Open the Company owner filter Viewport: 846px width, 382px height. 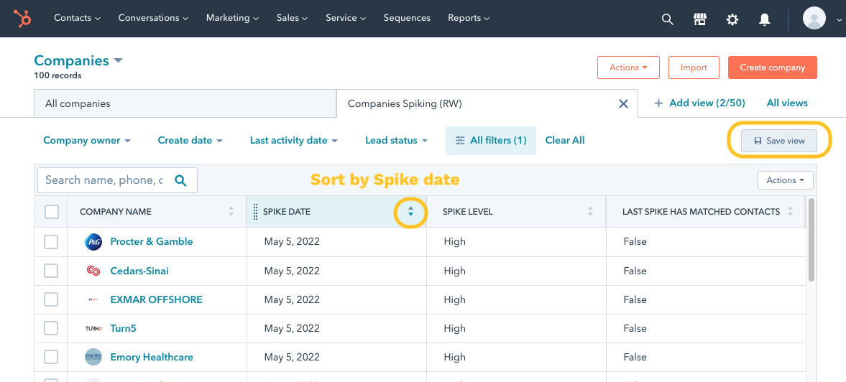87,141
